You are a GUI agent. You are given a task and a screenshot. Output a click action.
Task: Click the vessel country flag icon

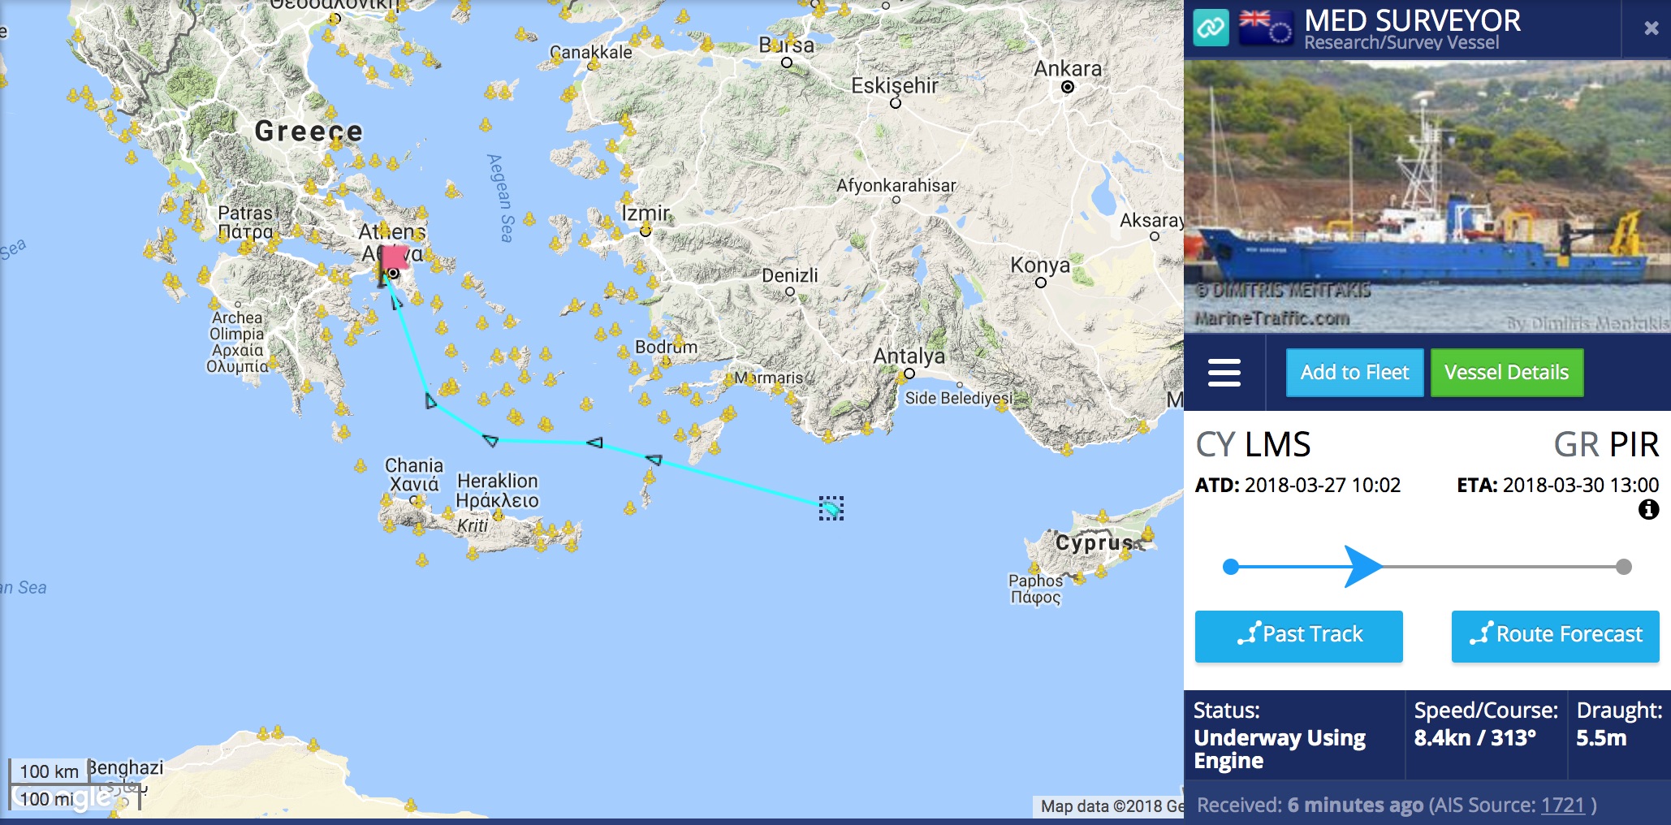point(1265,27)
